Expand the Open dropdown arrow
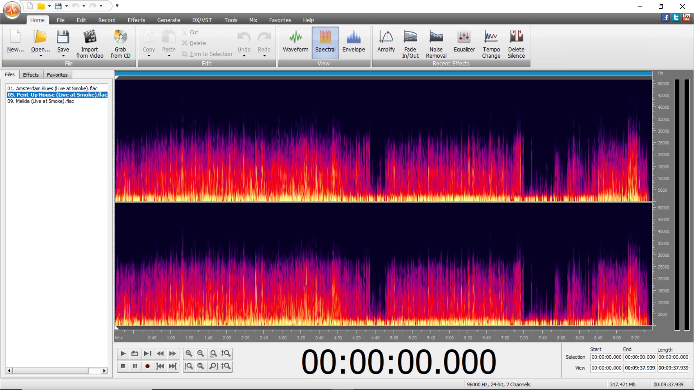Image resolution: width=694 pixels, height=390 pixels. coord(40,56)
